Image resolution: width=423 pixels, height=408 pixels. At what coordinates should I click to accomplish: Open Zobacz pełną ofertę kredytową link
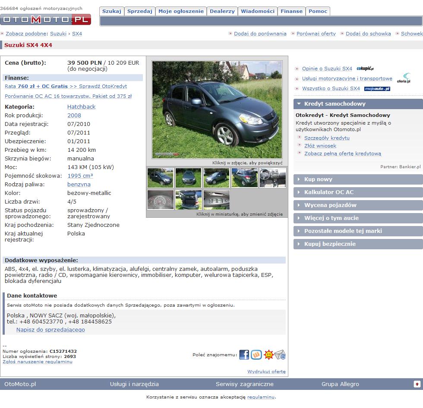(343, 154)
